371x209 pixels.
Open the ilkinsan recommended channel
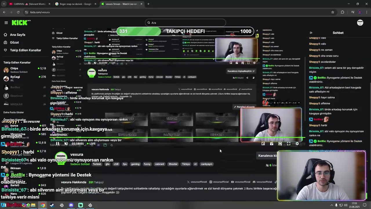coord(25,170)
